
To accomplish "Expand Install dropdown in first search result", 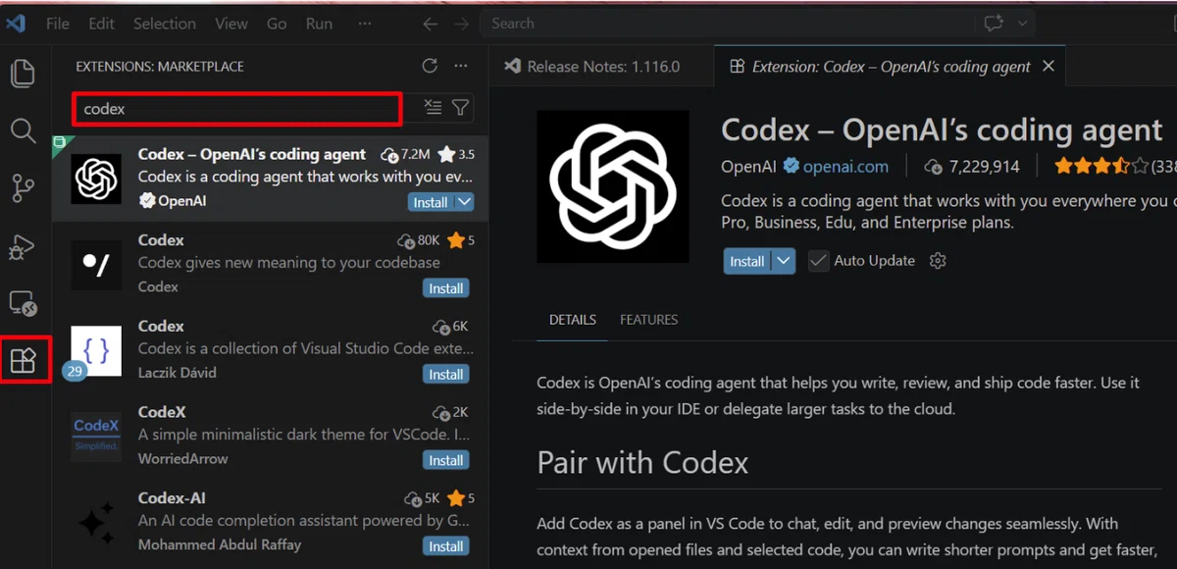I will pos(465,202).
